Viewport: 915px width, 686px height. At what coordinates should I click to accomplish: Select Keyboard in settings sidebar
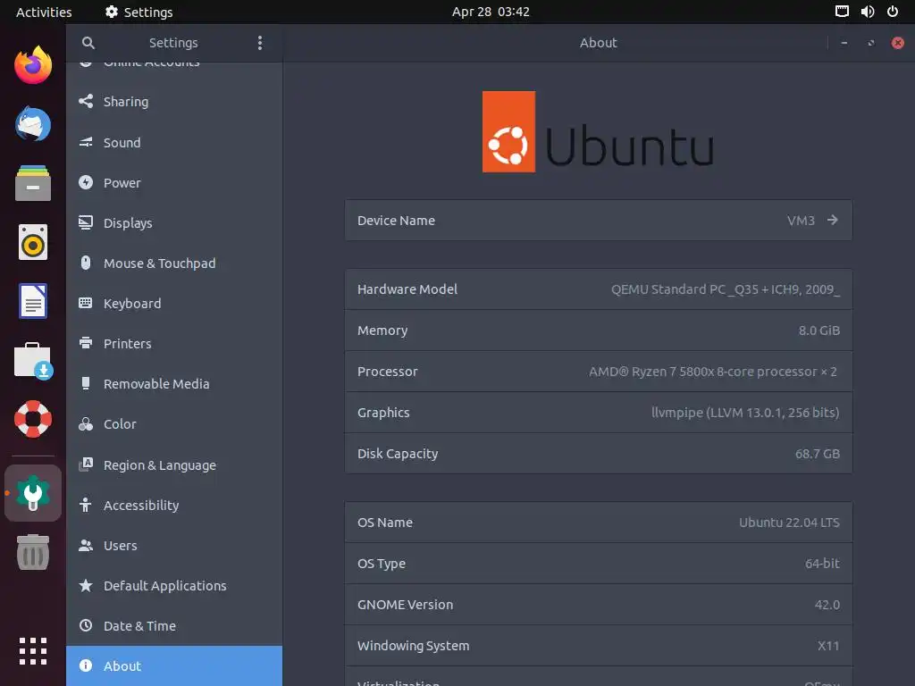pos(174,304)
